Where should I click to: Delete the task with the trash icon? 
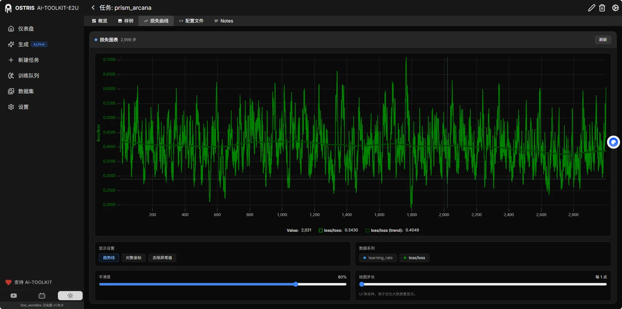(602, 8)
